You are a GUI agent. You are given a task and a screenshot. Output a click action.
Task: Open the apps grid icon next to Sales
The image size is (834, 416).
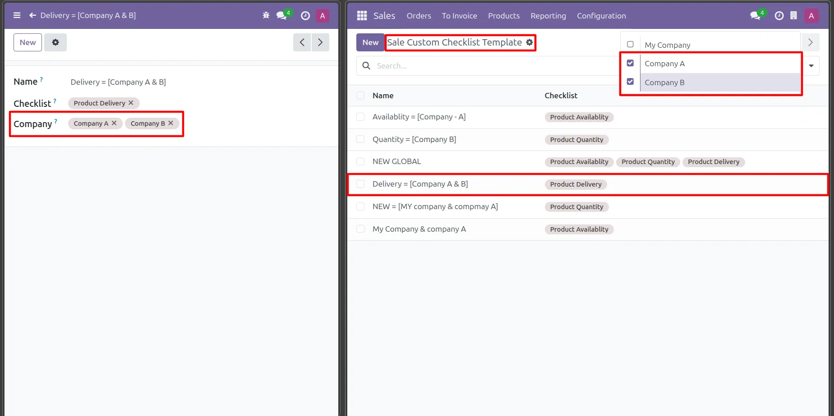coord(362,16)
